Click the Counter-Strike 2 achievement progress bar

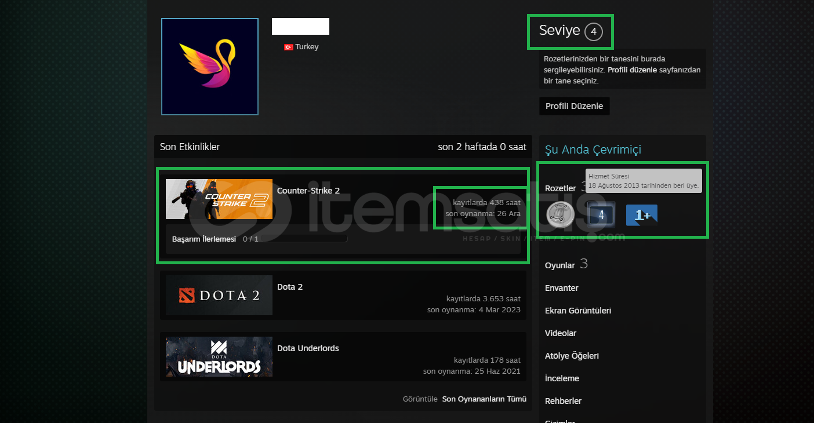click(x=304, y=238)
